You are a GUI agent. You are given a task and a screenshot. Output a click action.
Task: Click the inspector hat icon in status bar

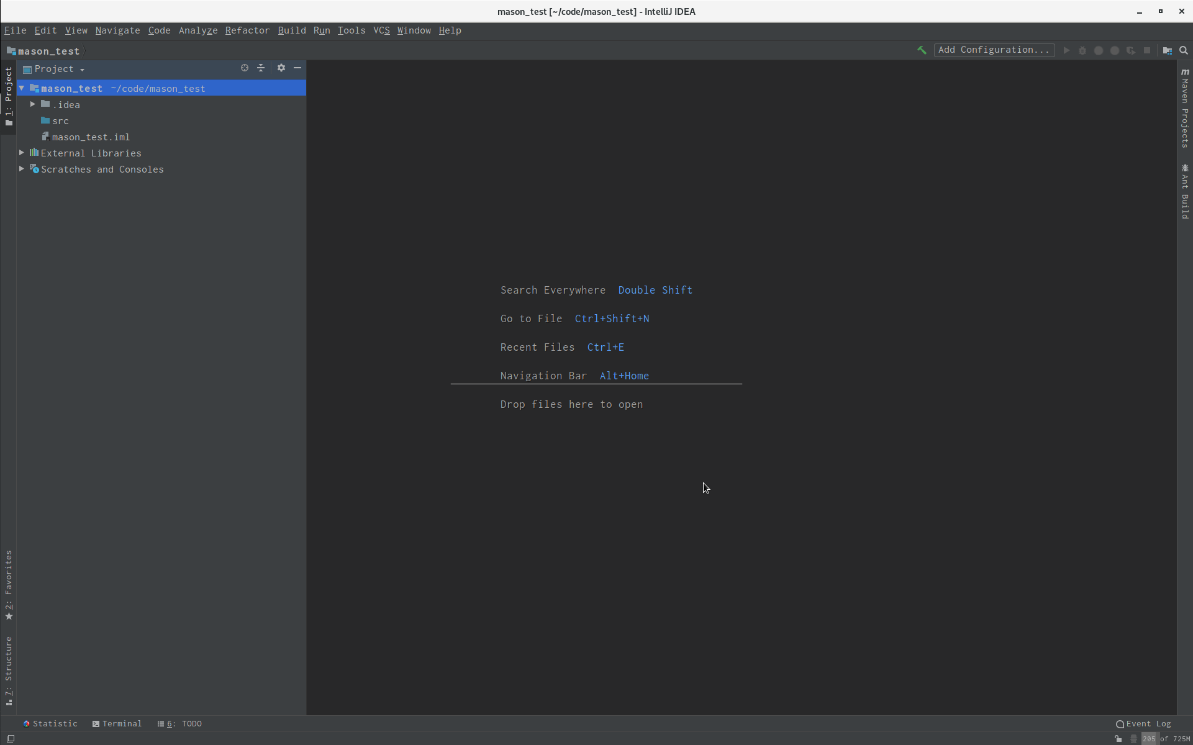coord(1133,739)
